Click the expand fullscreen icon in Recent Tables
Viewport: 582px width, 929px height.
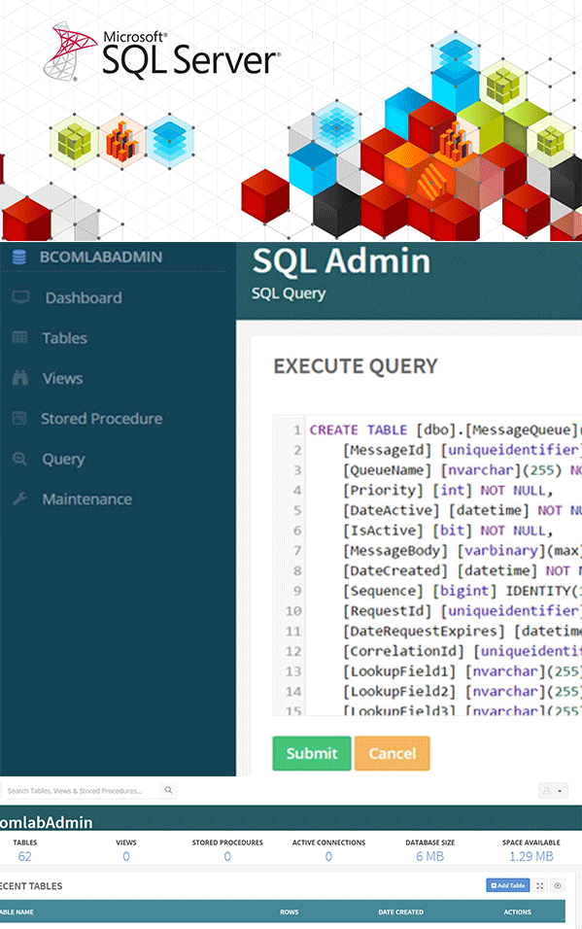[539, 885]
